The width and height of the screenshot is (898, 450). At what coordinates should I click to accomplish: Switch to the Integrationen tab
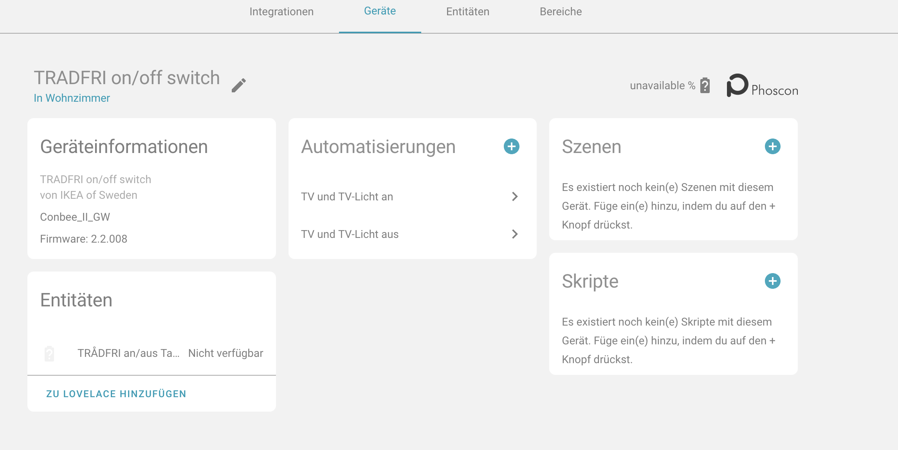click(281, 12)
